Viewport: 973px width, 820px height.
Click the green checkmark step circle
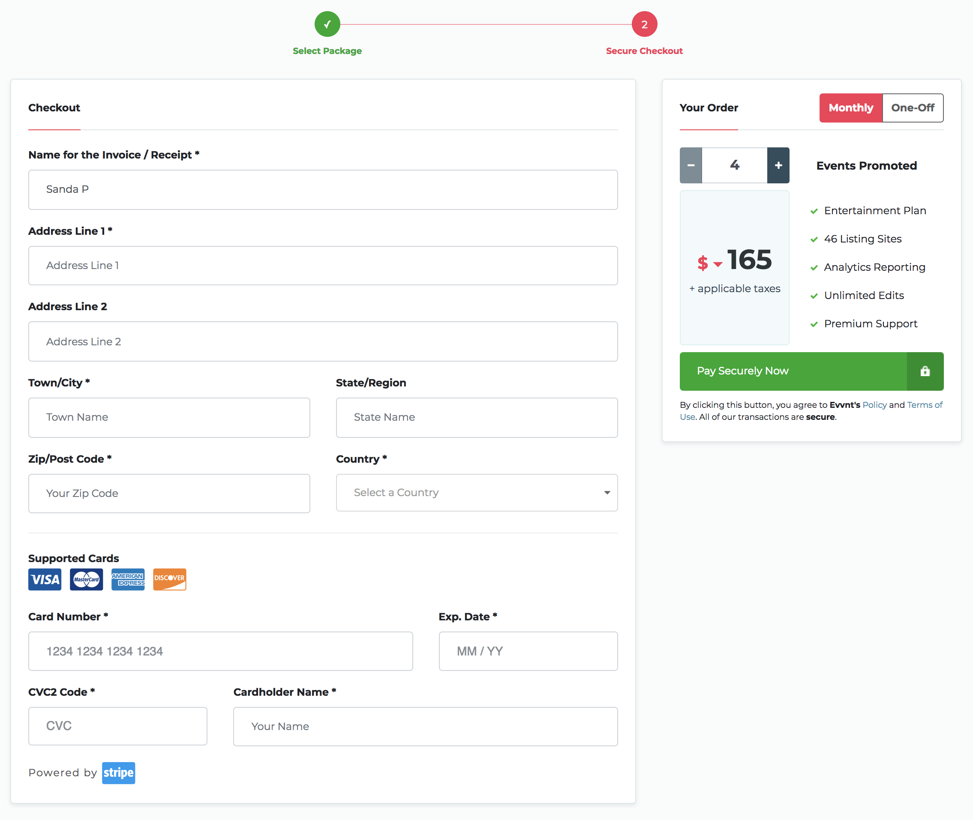pyautogui.click(x=327, y=24)
